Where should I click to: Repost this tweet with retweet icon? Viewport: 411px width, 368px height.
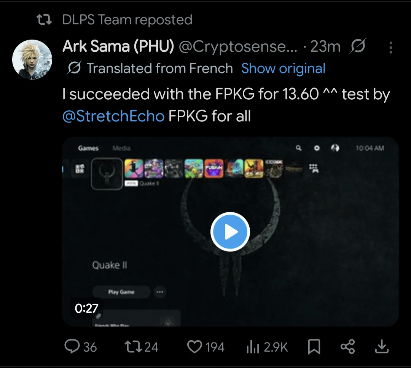click(x=133, y=347)
